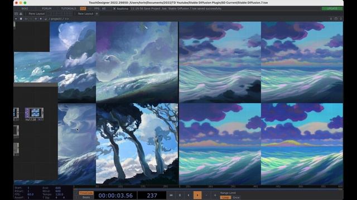The width and height of the screenshot is (357, 200).
Task: Open the FORUM link
Action: (47, 9)
